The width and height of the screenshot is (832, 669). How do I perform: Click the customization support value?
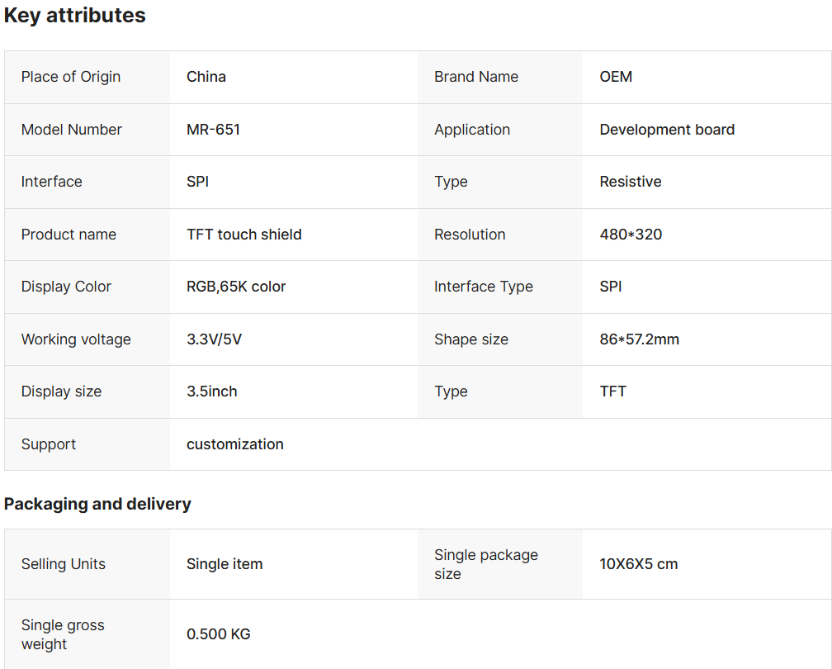pos(235,444)
